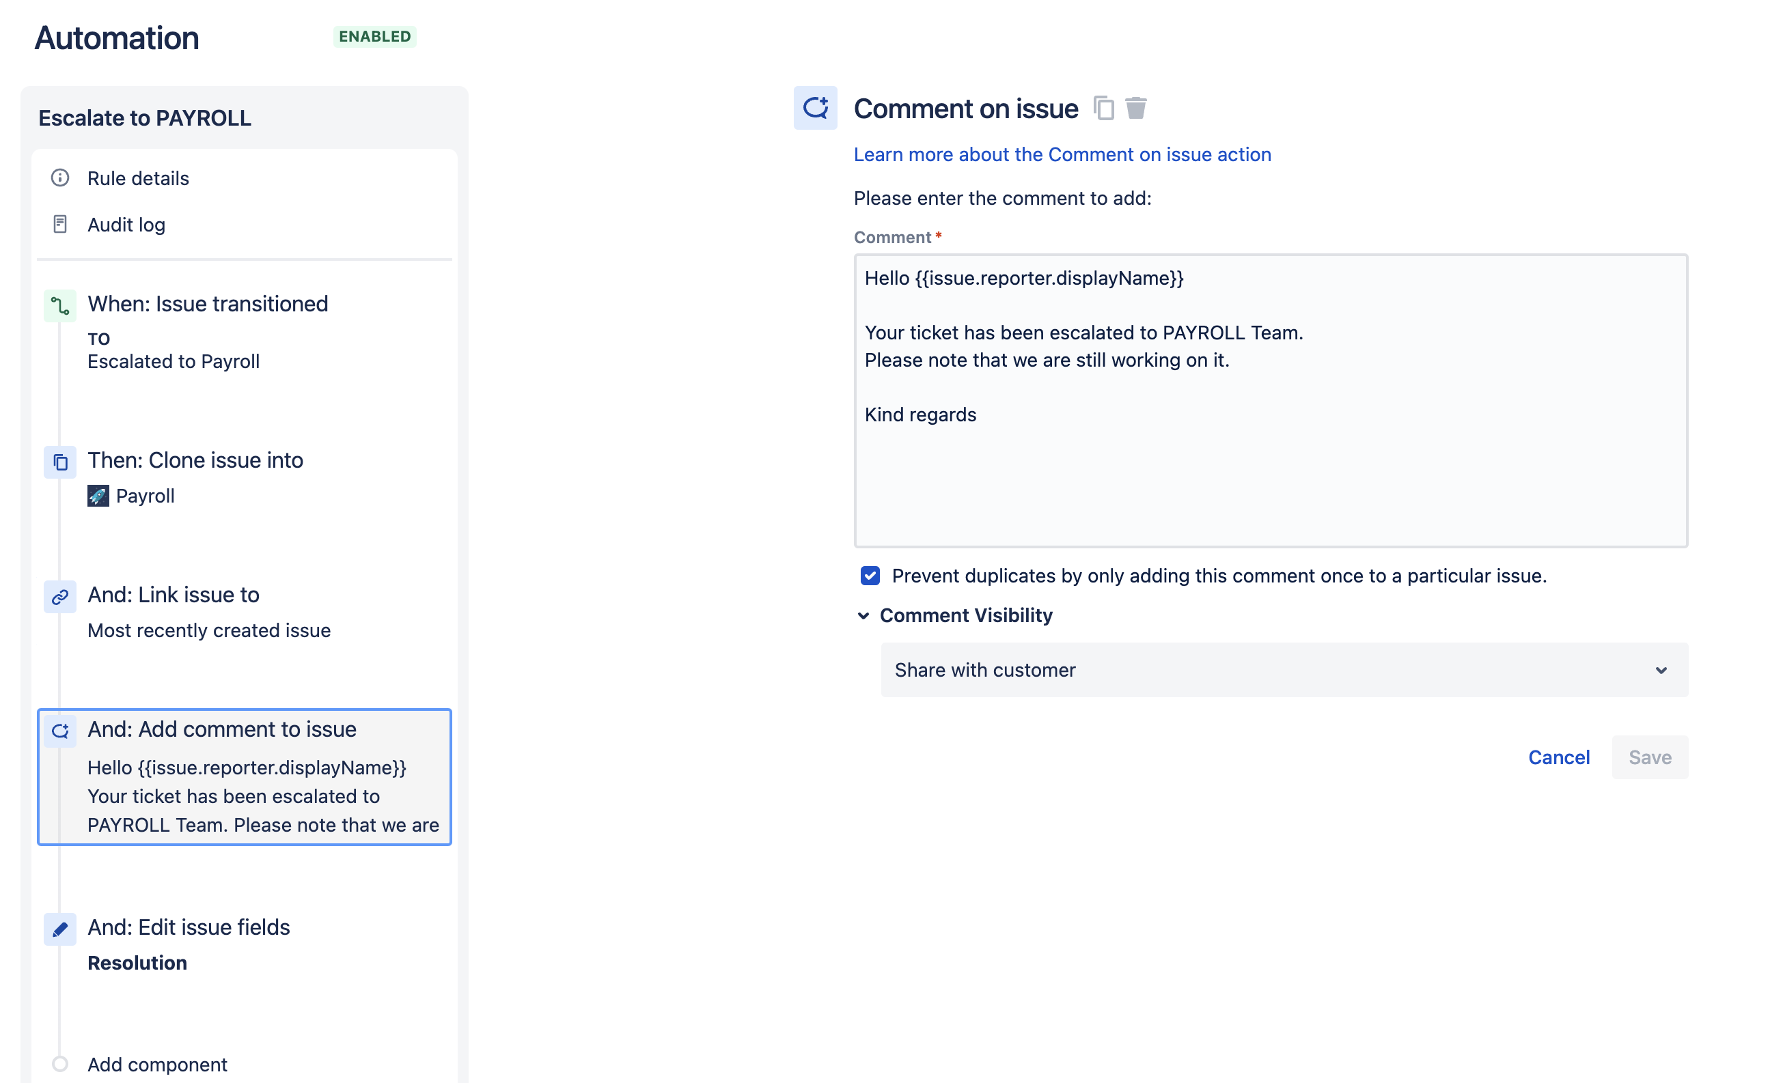
Task: Click the delete component trash icon
Action: [1136, 109]
